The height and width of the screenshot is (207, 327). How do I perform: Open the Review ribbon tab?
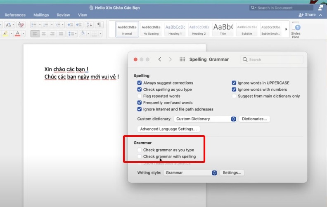[x=63, y=15]
